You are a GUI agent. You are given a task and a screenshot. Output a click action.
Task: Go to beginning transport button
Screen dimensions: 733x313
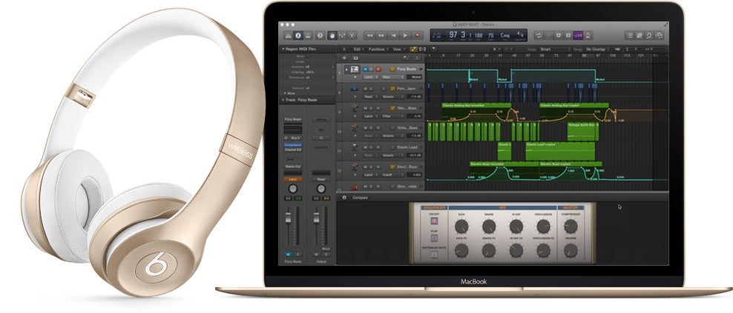[x=394, y=36]
